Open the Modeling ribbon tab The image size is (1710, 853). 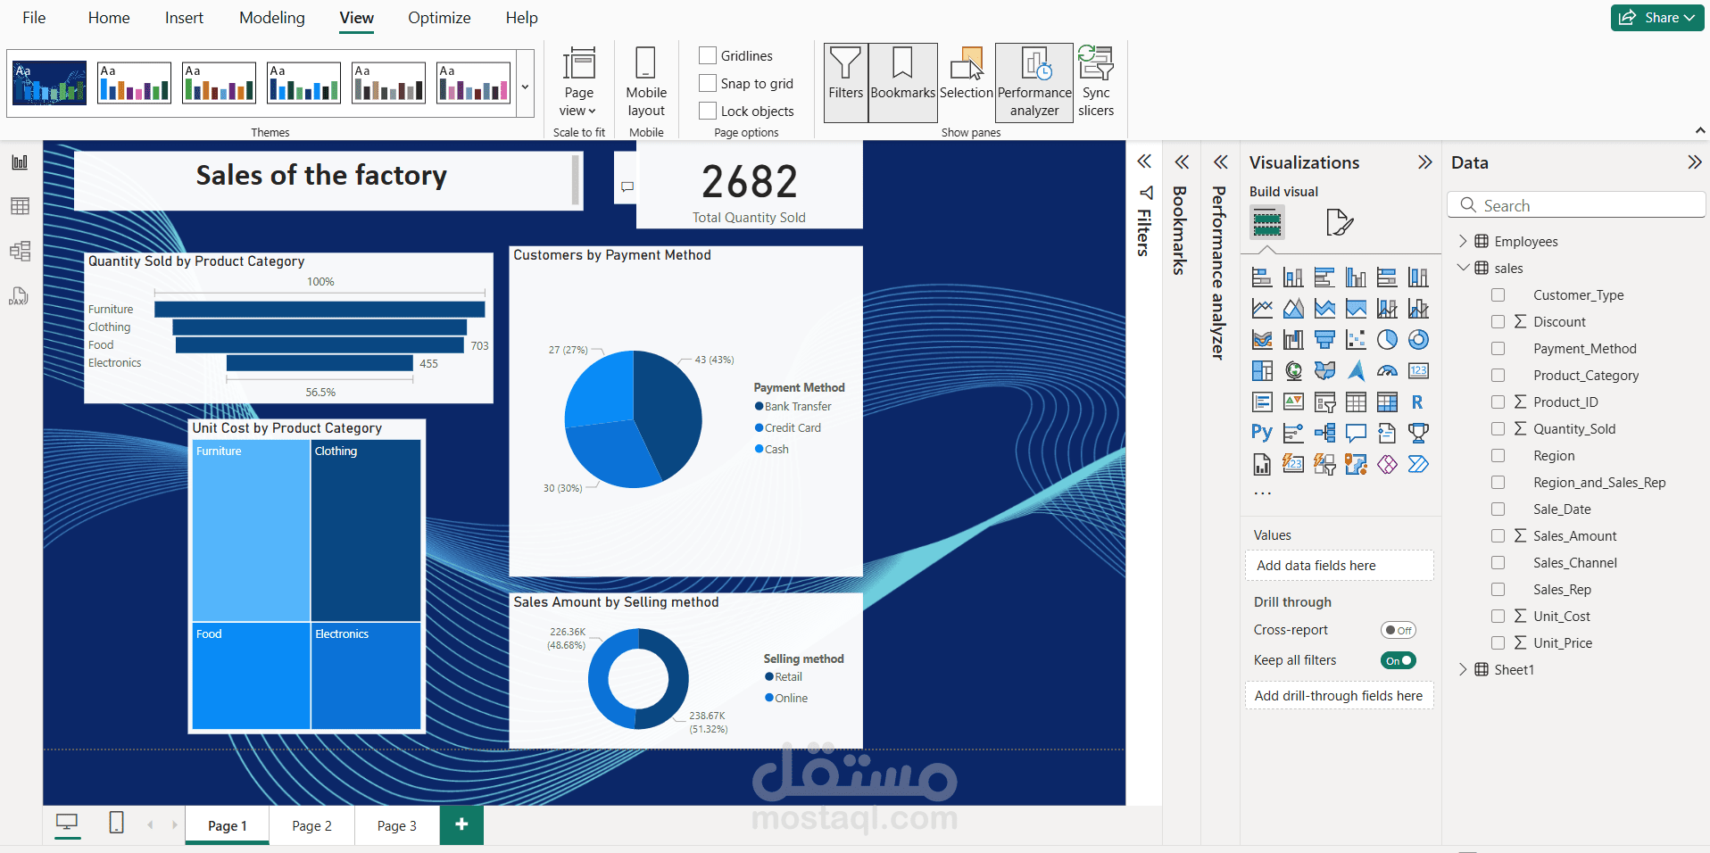272,18
